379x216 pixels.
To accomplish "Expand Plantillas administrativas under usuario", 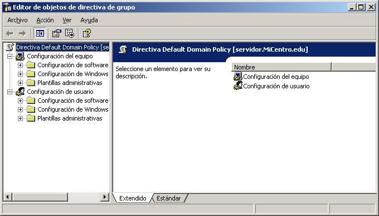I will pyautogui.click(x=20, y=119).
